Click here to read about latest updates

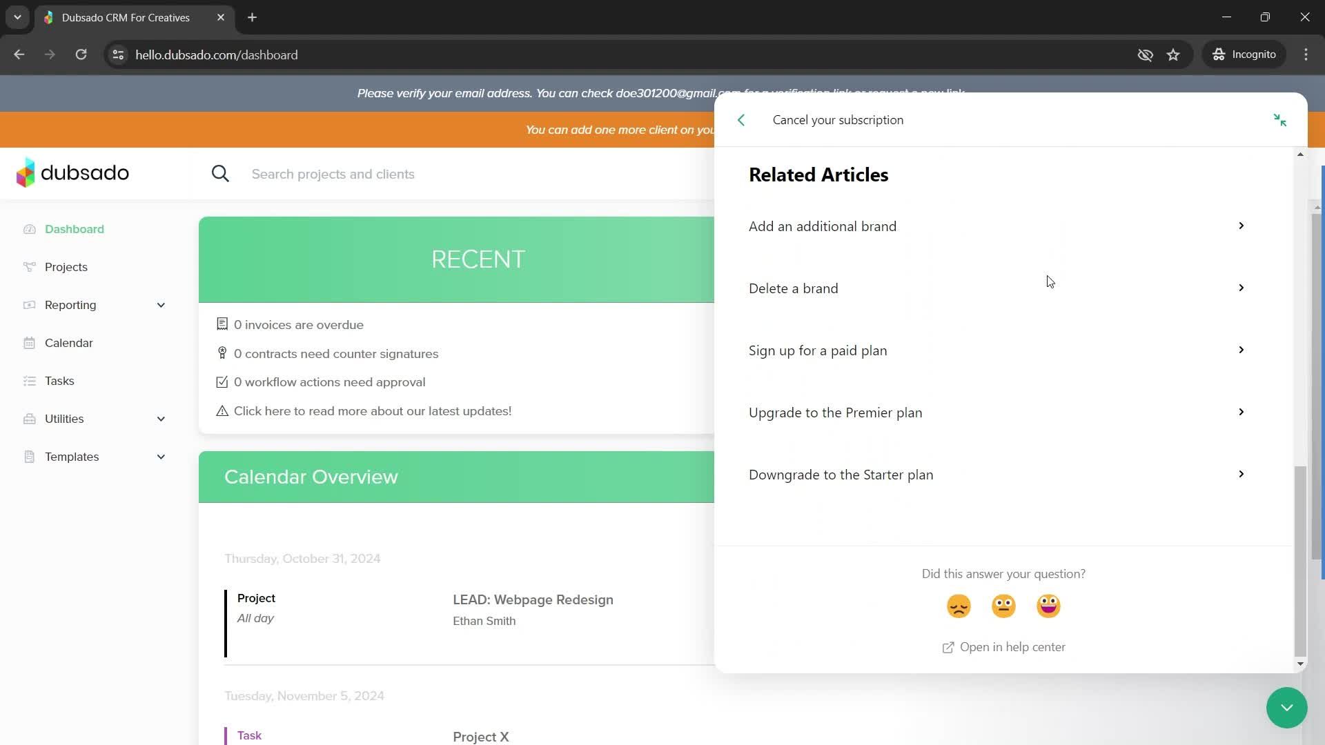[x=373, y=411]
